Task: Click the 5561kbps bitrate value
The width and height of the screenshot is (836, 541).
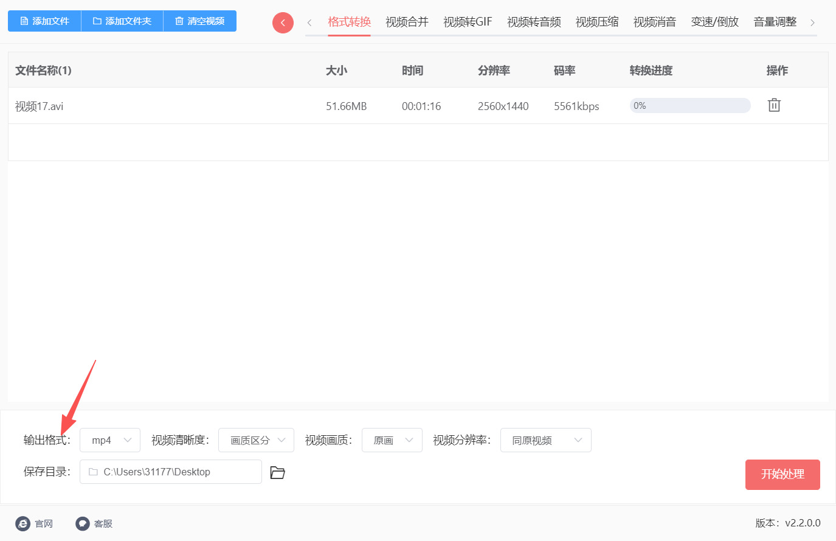Action: pos(576,106)
